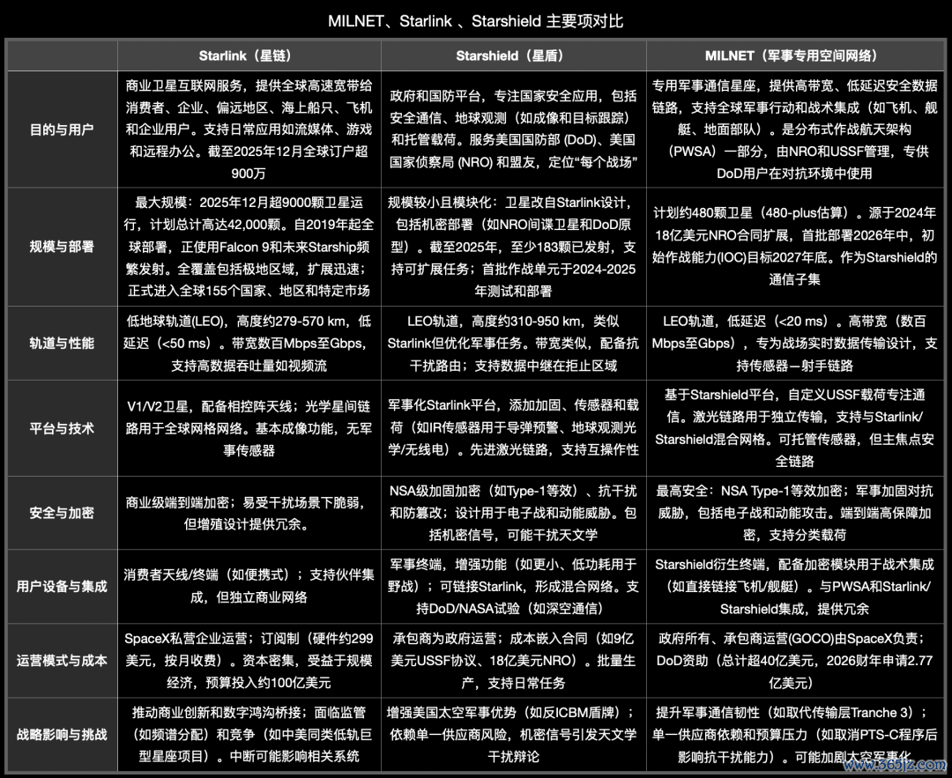Select the Starshield（星盾） column header
The height and width of the screenshot is (778, 952).
click(x=513, y=56)
